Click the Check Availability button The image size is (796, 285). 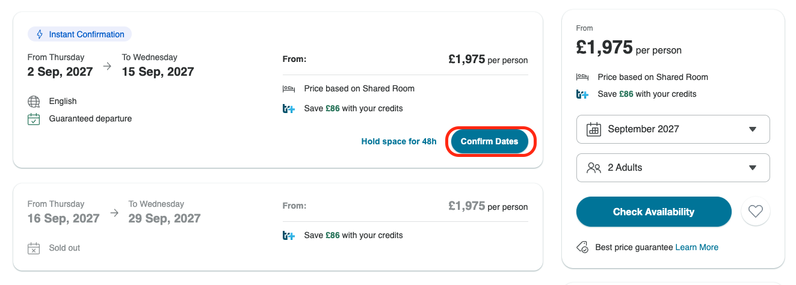click(653, 212)
